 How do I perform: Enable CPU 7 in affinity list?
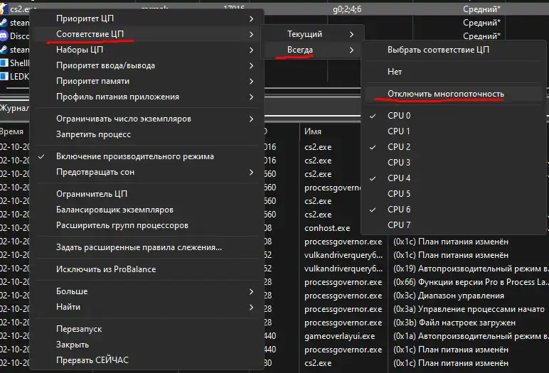pos(398,225)
